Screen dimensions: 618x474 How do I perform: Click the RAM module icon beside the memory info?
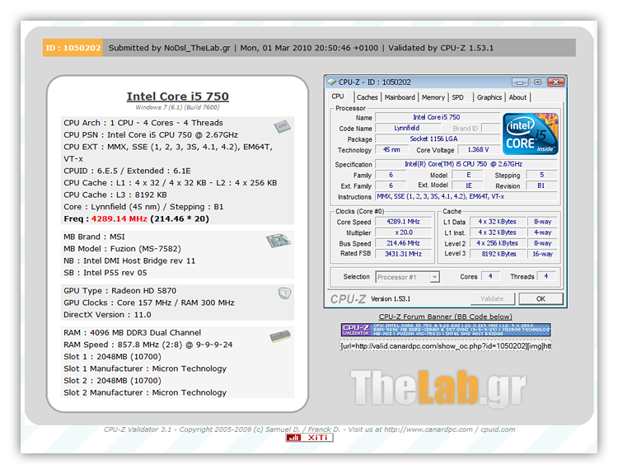pyautogui.click(x=279, y=335)
